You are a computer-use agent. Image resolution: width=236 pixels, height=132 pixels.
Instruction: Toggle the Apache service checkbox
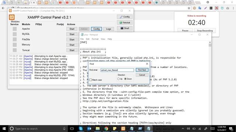15,29
